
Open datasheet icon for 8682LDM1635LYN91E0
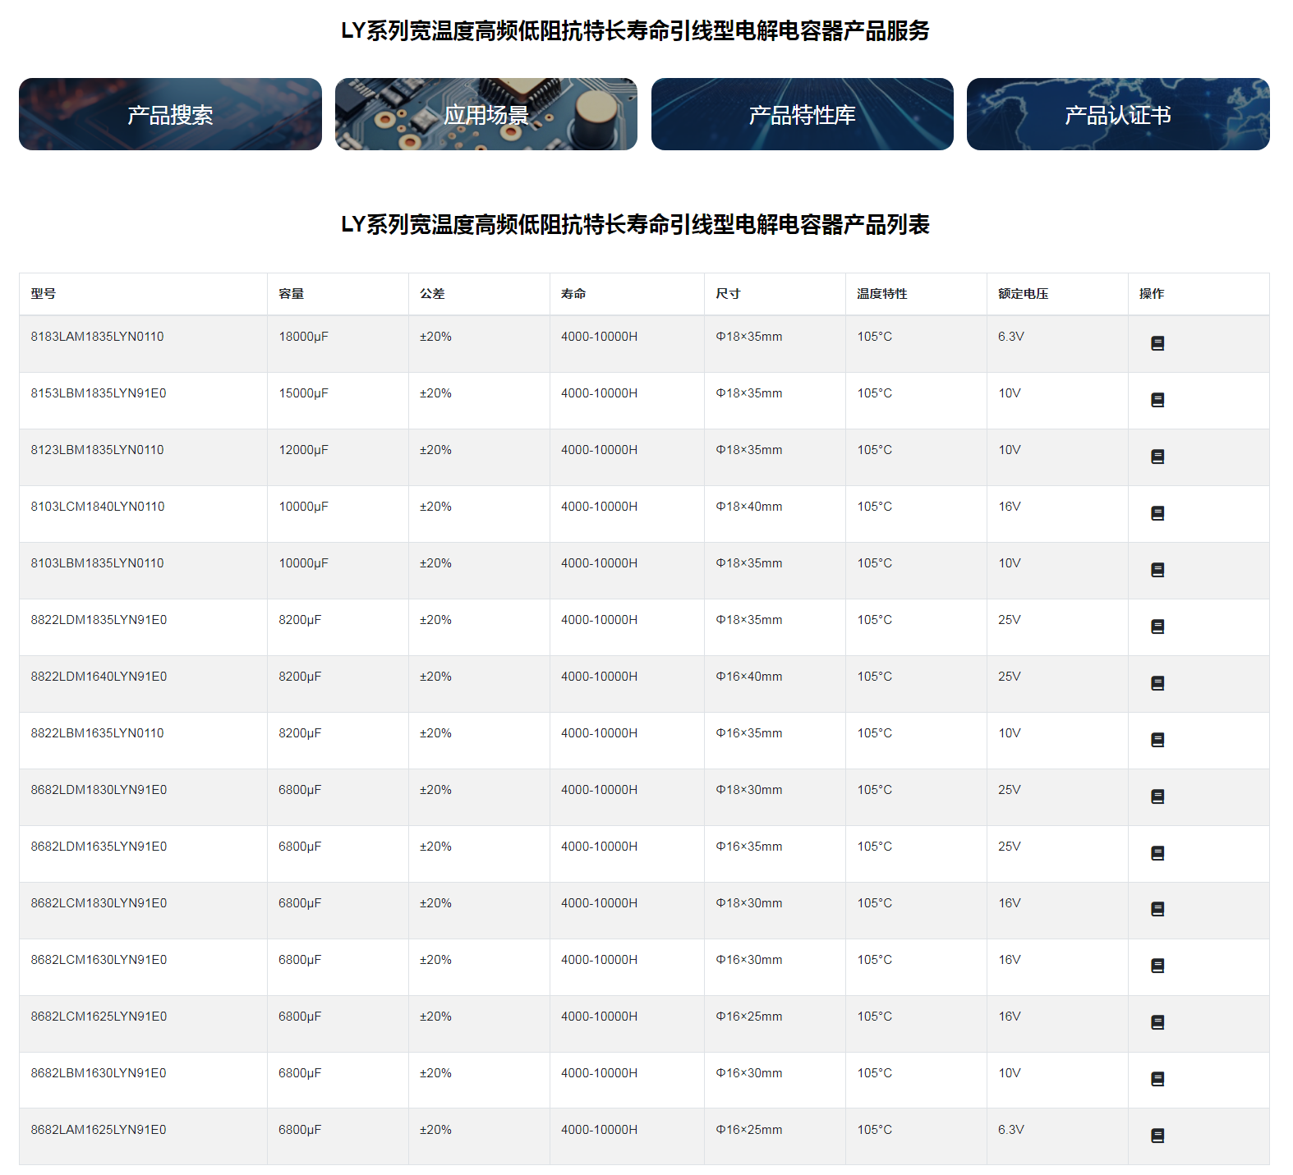click(1157, 853)
